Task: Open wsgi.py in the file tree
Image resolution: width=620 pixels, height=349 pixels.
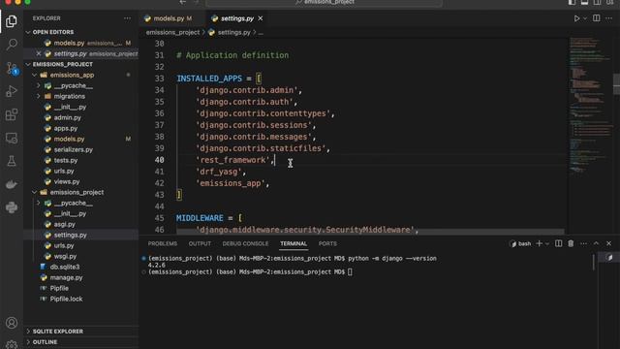Action: 65,256
